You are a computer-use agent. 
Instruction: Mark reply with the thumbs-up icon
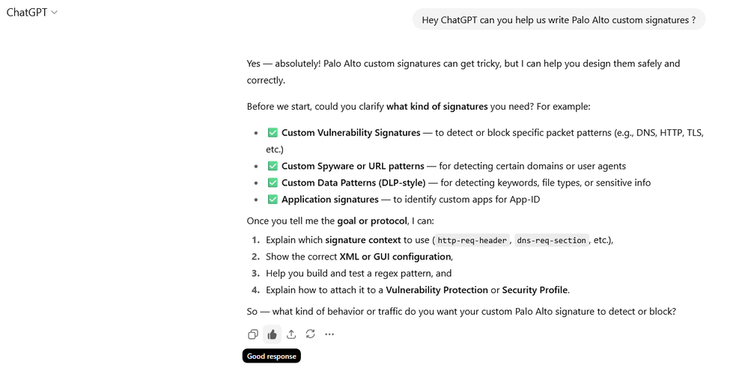click(x=272, y=334)
